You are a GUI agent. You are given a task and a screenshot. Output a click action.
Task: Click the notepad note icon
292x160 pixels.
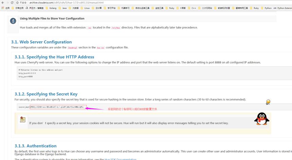point(23,119)
